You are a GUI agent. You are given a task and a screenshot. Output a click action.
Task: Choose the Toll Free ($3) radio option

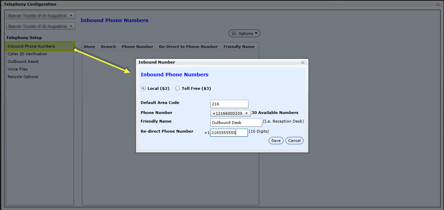click(x=178, y=88)
